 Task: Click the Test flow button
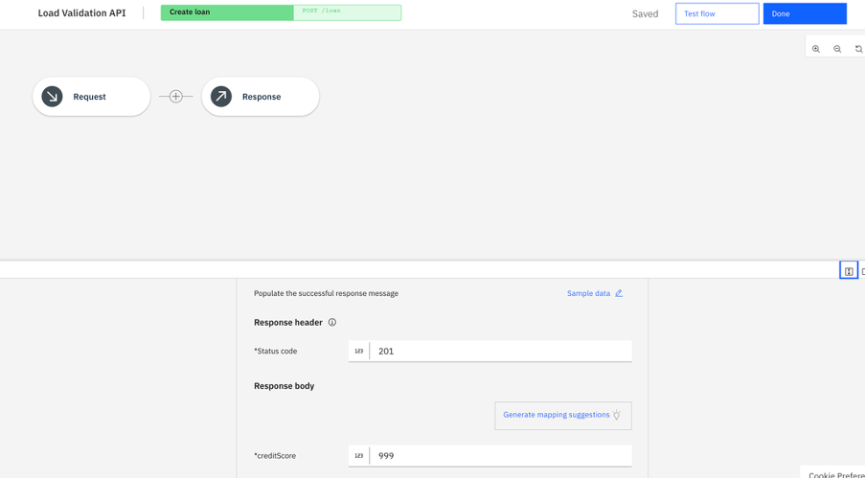pos(717,13)
